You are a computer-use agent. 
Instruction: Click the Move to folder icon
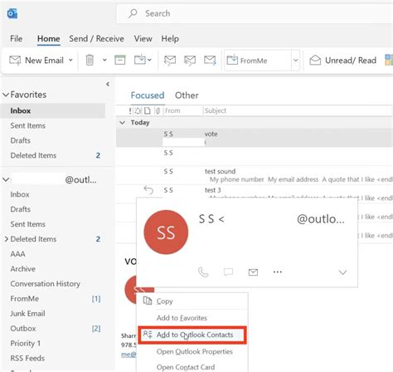(x=140, y=60)
